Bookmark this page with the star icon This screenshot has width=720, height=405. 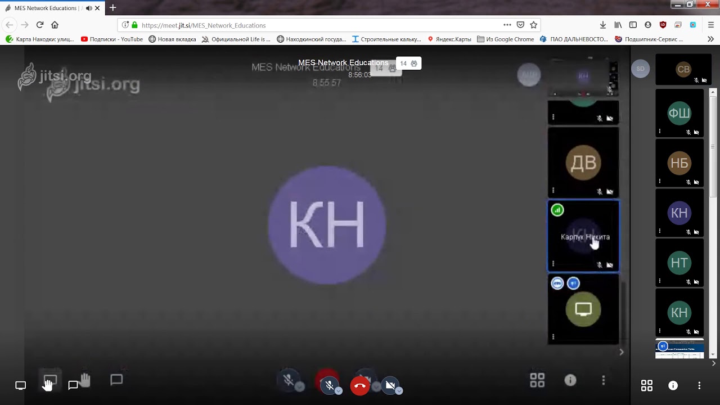[x=534, y=25]
